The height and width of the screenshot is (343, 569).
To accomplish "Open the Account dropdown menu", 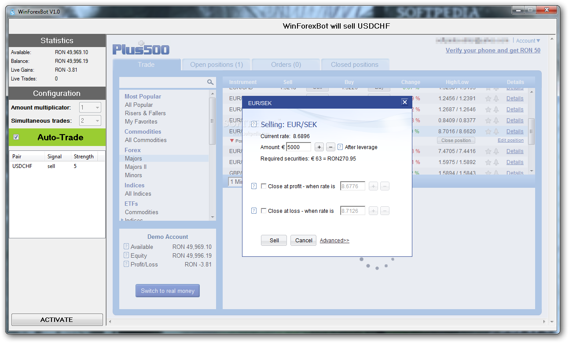I will 528,41.
